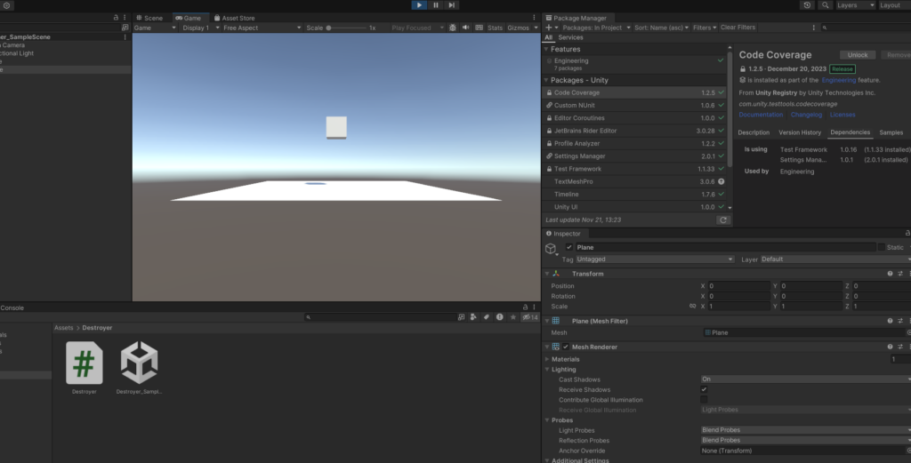Toggle the Plane object active checkbox
The height and width of the screenshot is (463, 911).
tap(568, 247)
